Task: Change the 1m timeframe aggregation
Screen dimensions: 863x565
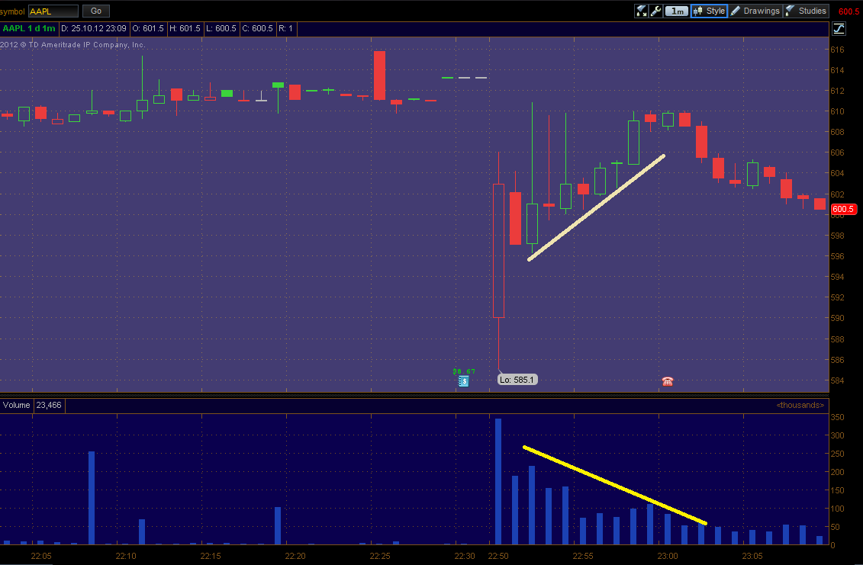Action: [677, 11]
